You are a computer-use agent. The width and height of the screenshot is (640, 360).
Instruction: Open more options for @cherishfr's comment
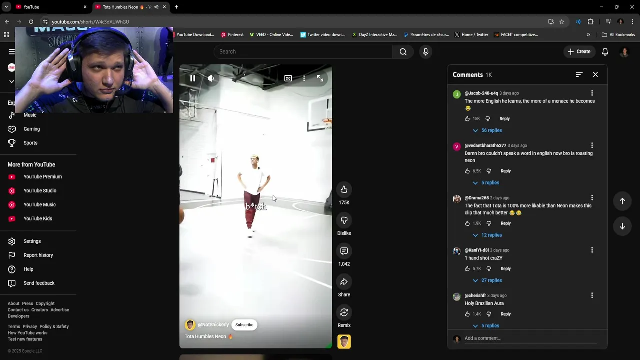pos(592,296)
